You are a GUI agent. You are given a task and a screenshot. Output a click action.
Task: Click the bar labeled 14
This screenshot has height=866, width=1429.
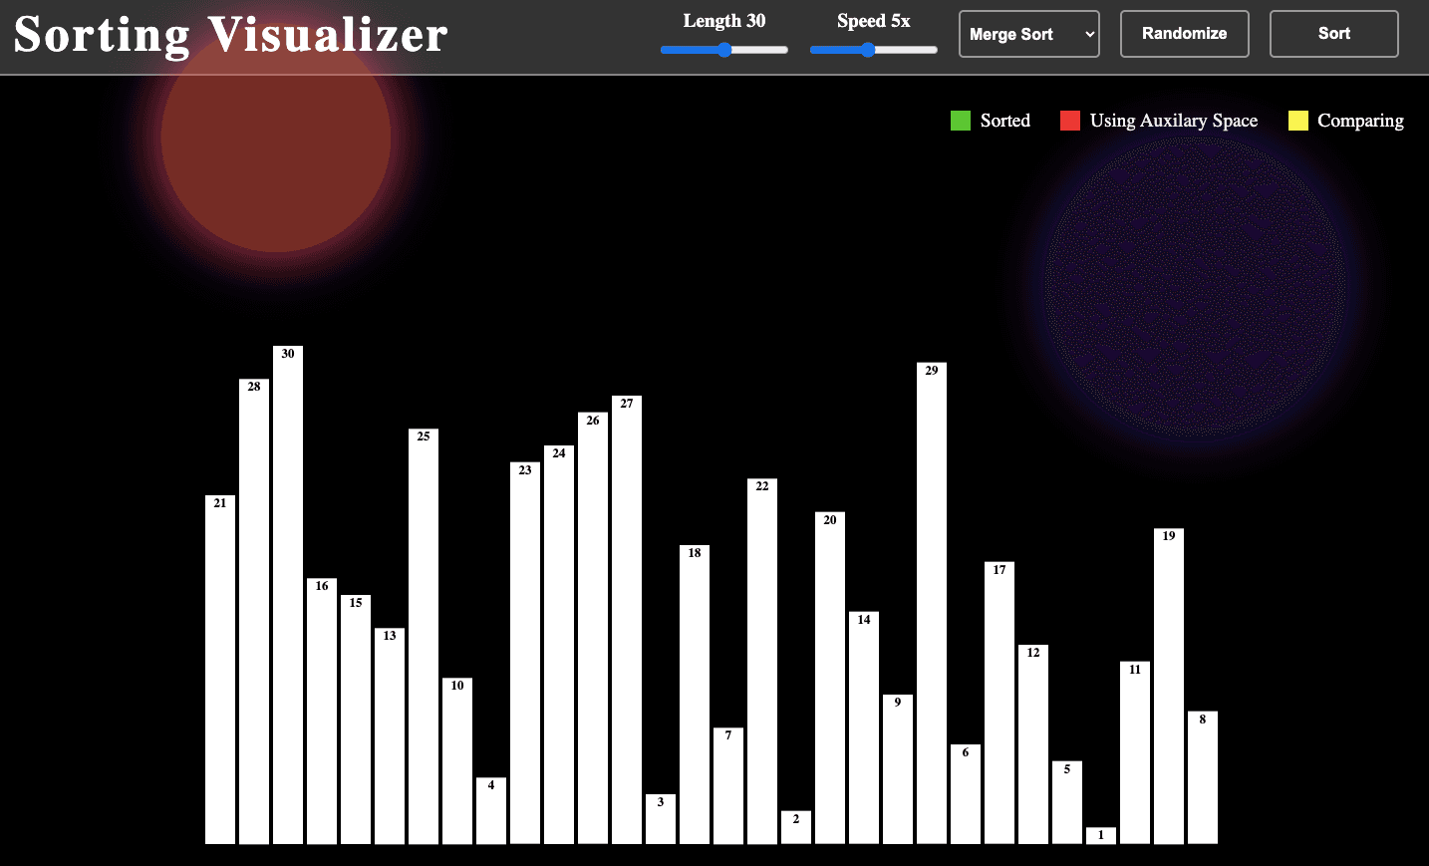click(x=864, y=727)
